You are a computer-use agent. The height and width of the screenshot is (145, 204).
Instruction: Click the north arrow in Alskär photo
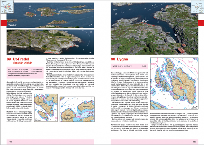coord(91,52)
